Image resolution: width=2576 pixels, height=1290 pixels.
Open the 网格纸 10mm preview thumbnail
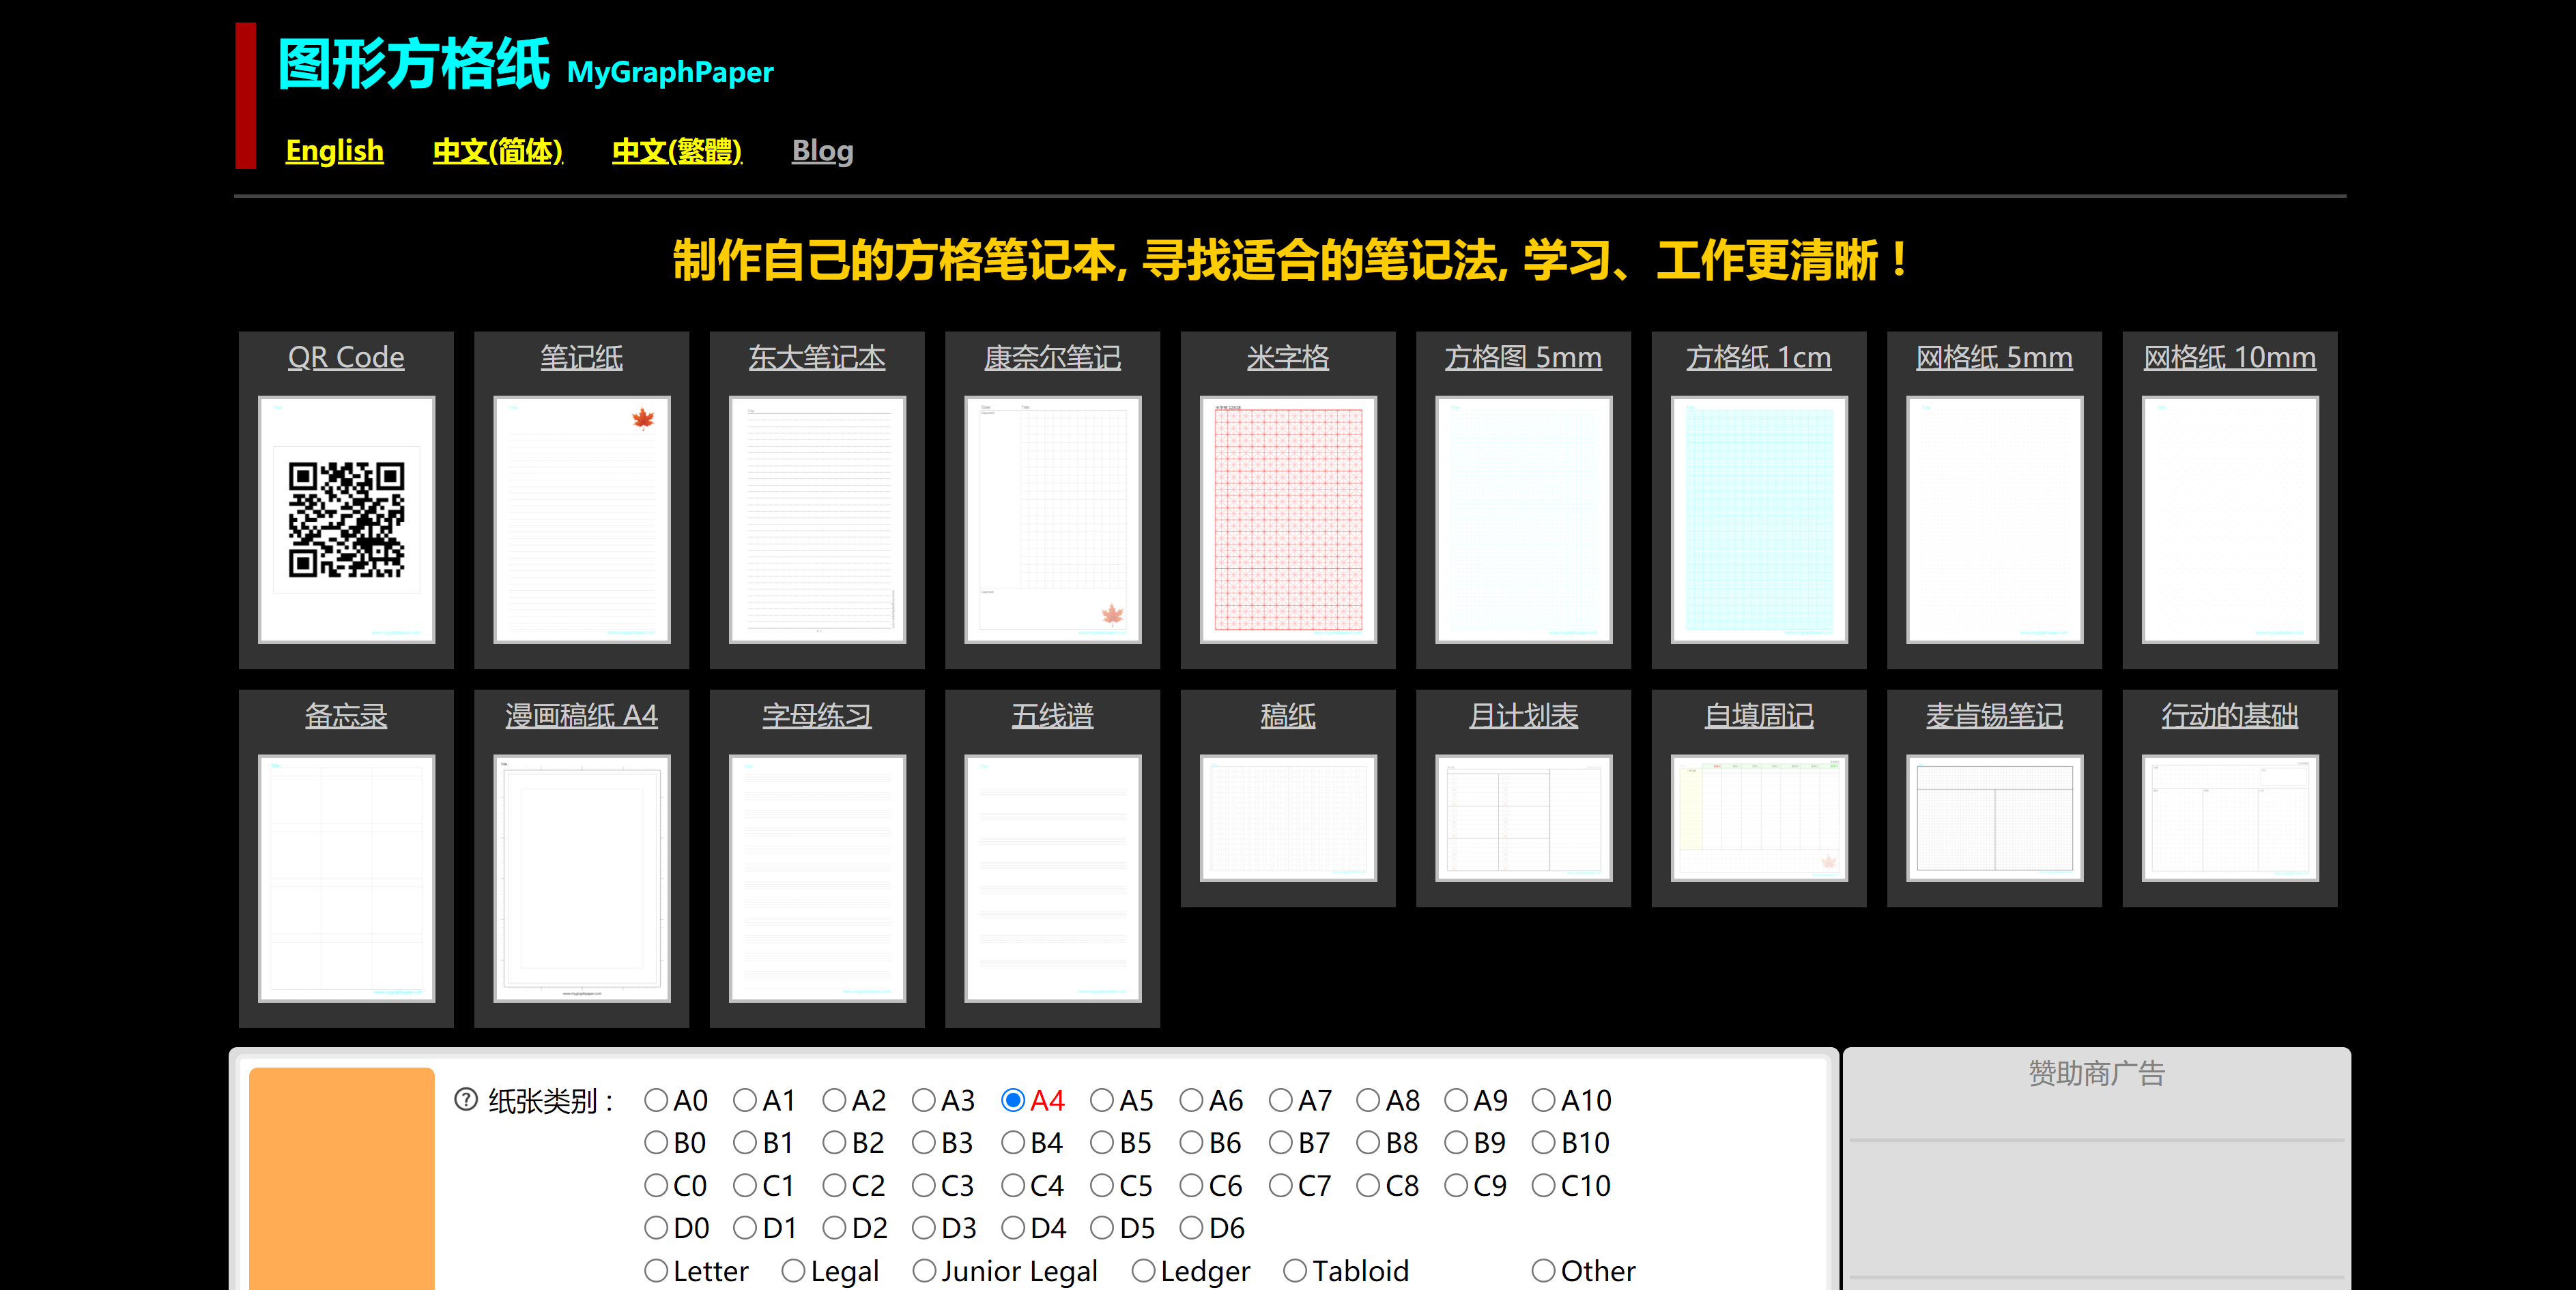pos(2230,520)
